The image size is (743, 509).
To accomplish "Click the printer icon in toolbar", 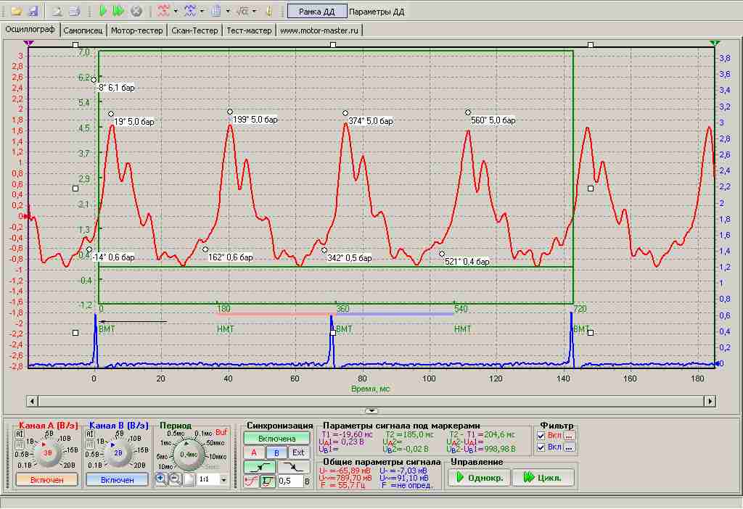I will point(74,11).
